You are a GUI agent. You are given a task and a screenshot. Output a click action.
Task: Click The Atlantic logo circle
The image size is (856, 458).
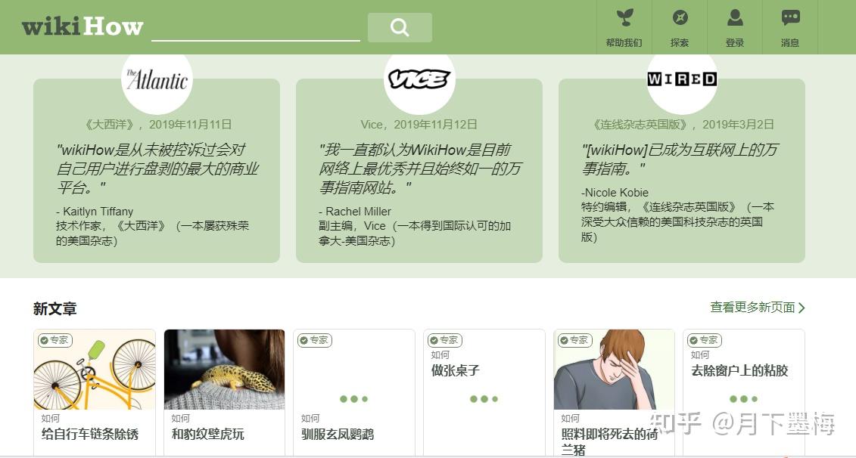157,79
